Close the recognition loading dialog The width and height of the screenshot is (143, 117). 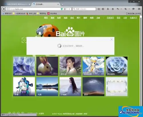click(x=112, y=39)
